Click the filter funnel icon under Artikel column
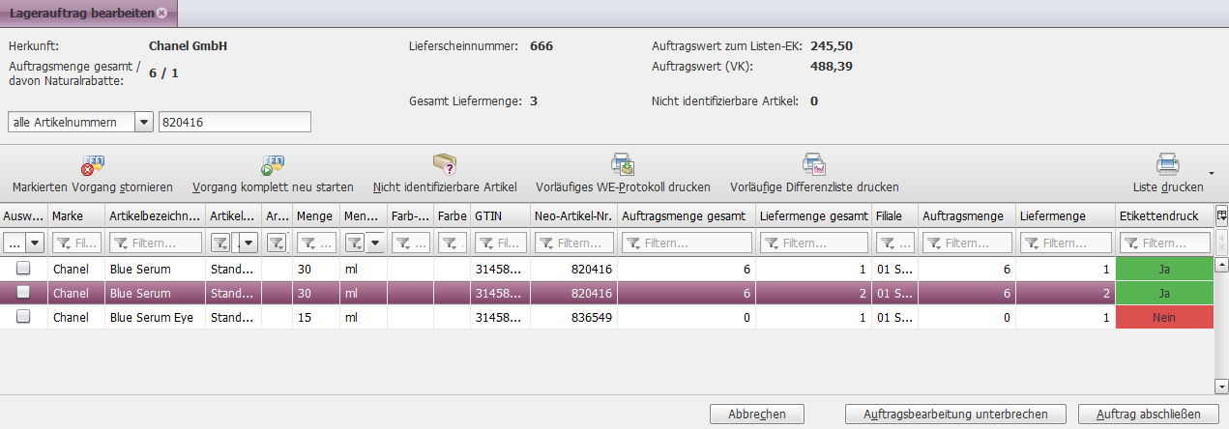The height and width of the screenshot is (429, 1229). click(219, 243)
